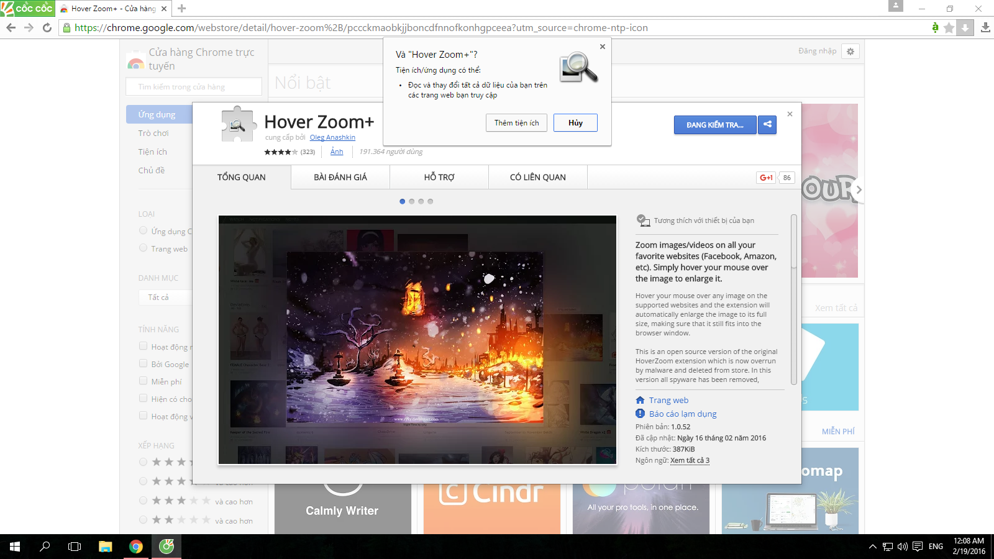
Task: Click the ĐANG KIỂM TRA... button
Action: pyautogui.click(x=715, y=125)
